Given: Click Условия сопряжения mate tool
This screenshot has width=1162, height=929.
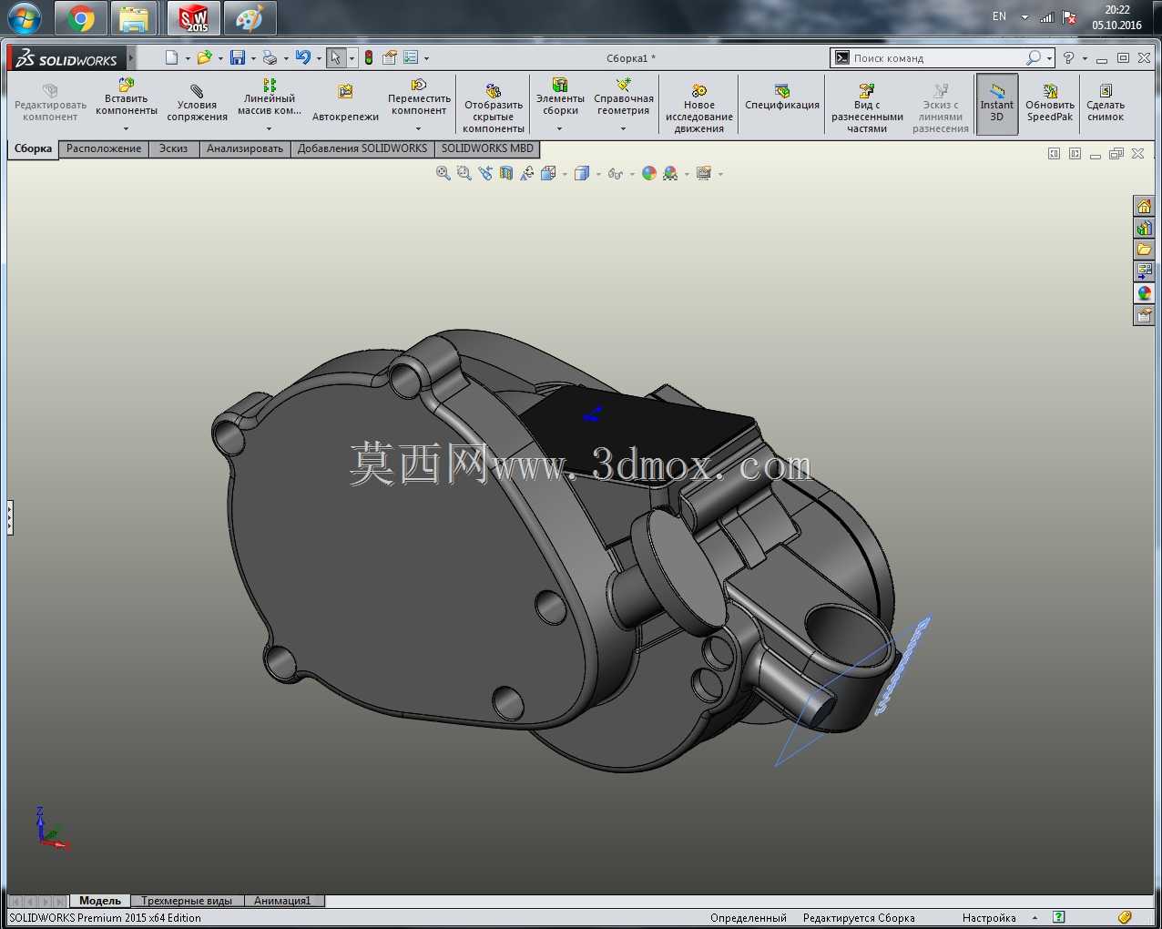Looking at the screenshot, I should 197,104.
